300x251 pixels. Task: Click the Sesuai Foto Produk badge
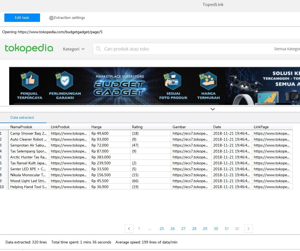tap(173, 81)
